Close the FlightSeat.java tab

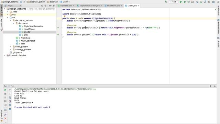(74, 6)
